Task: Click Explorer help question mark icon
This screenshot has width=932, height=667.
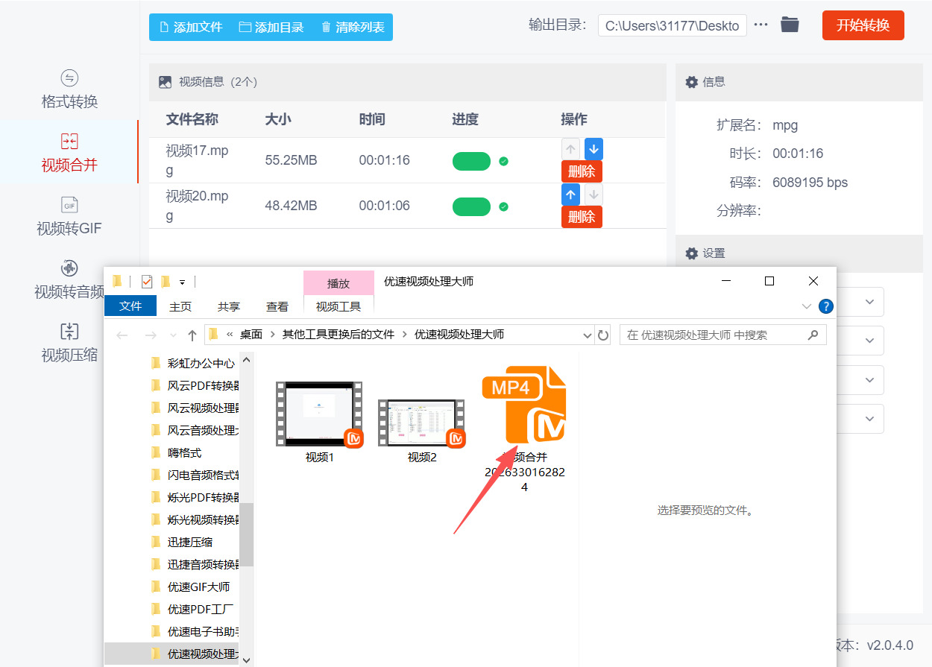Action: [x=826, y=306]
